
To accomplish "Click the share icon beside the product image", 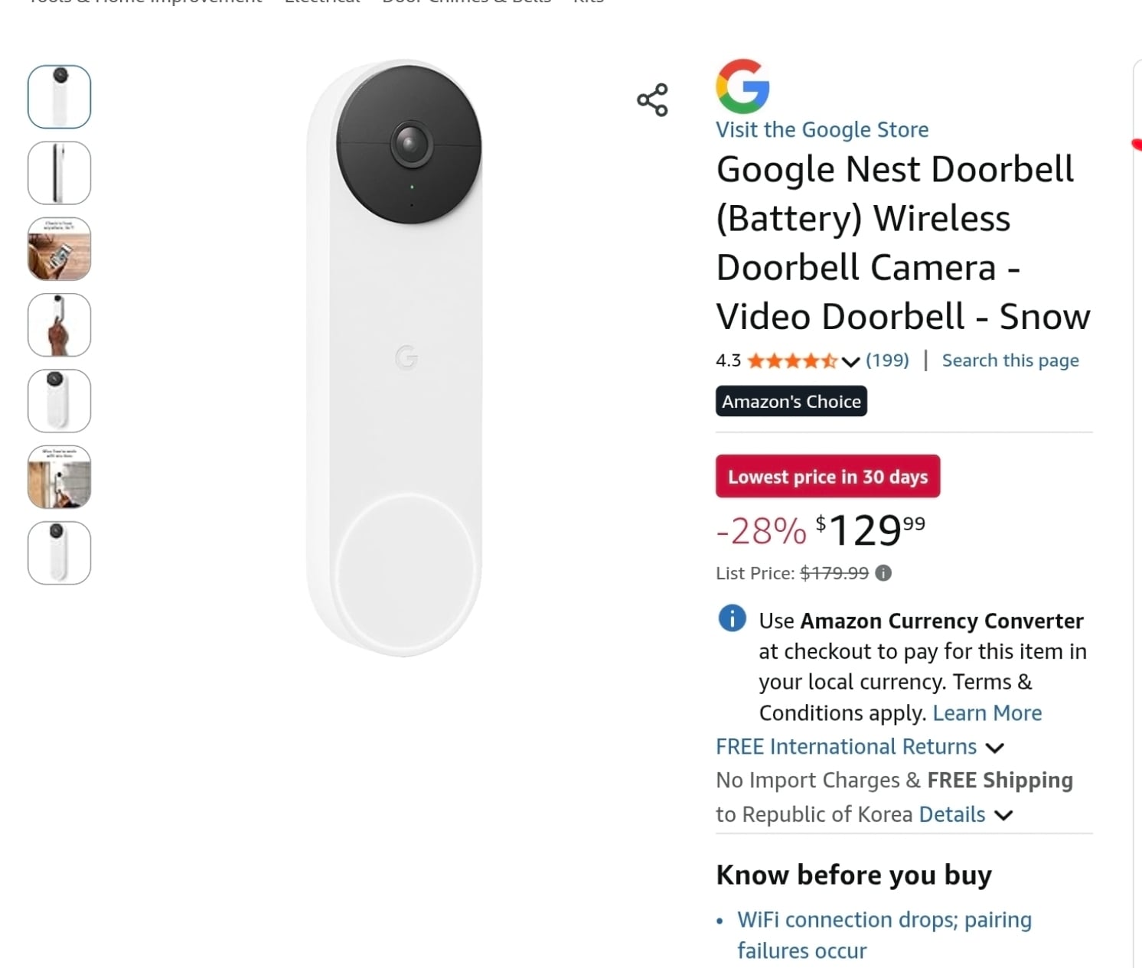I will pyautogui.click(x=652, y=100).
